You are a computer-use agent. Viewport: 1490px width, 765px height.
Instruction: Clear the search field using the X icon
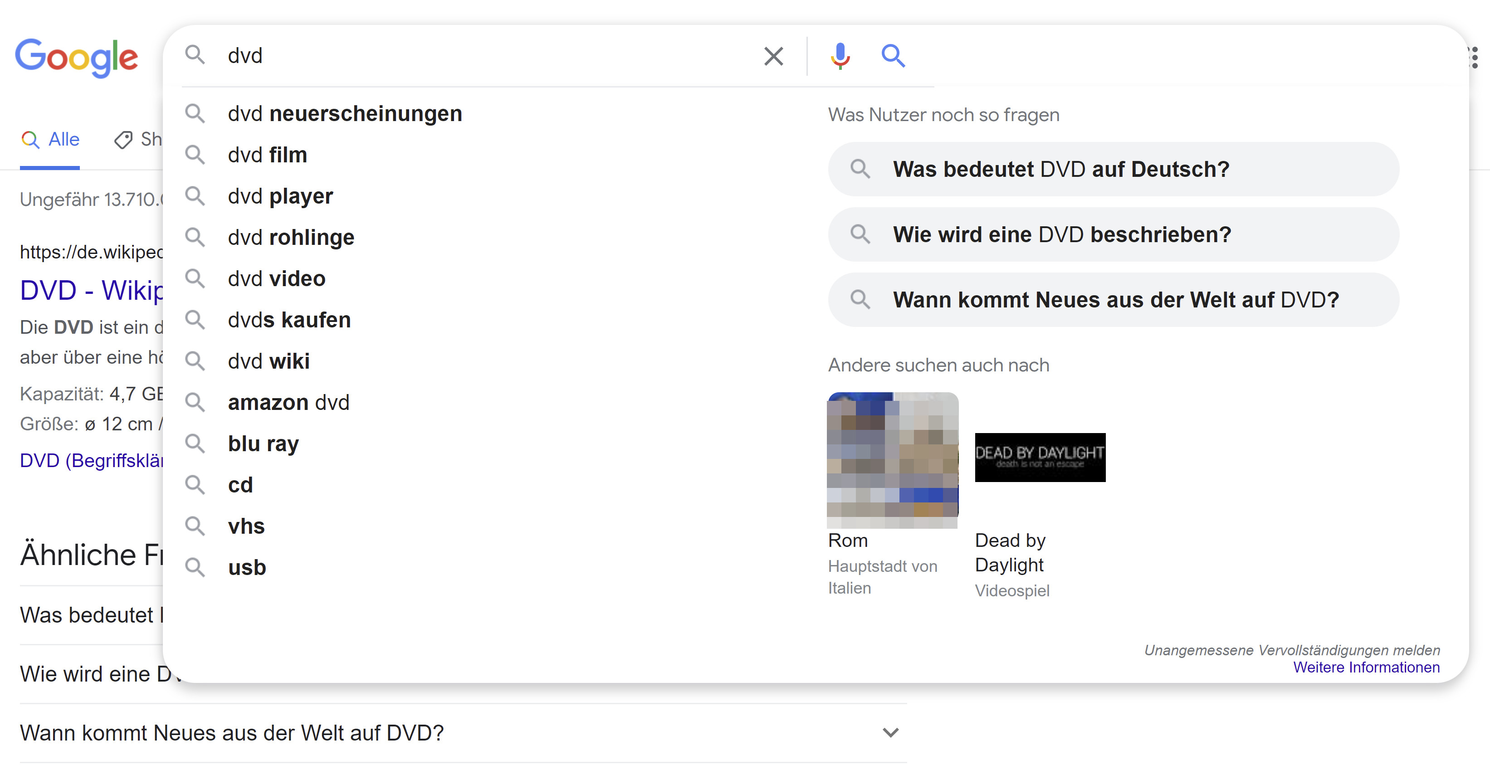(x=773, y=56)
